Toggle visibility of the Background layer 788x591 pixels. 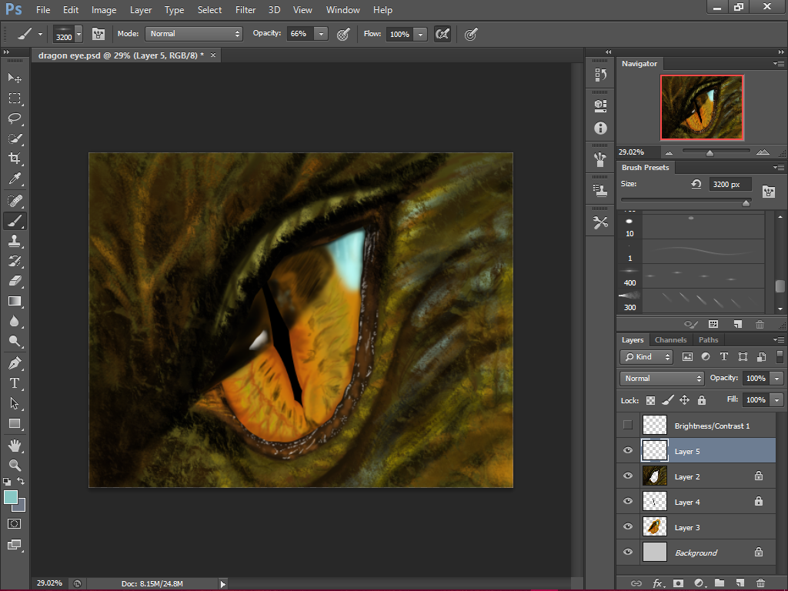[x=627, y=552]
